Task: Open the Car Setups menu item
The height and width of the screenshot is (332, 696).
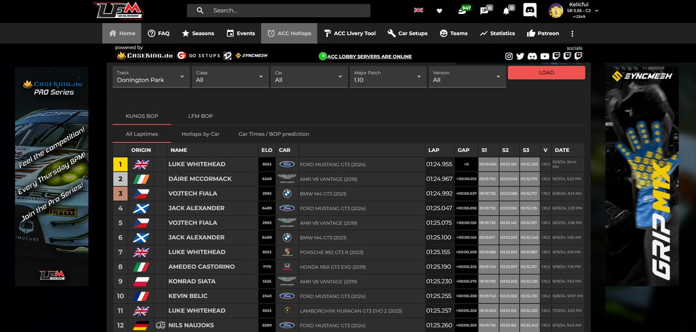Action: click(408, 34)
